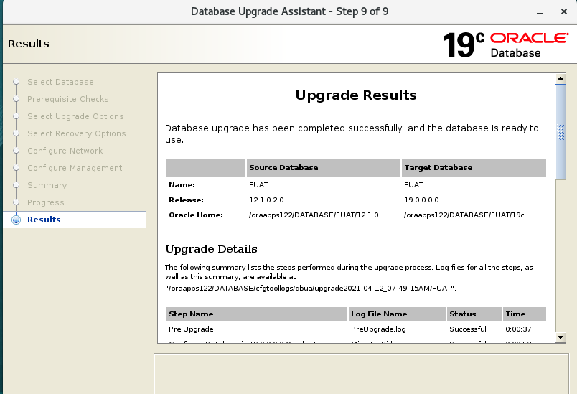Screen dimensions: 577x394
Task: Click the Oracle 19c Database logo
Action: tap(505, 44)
